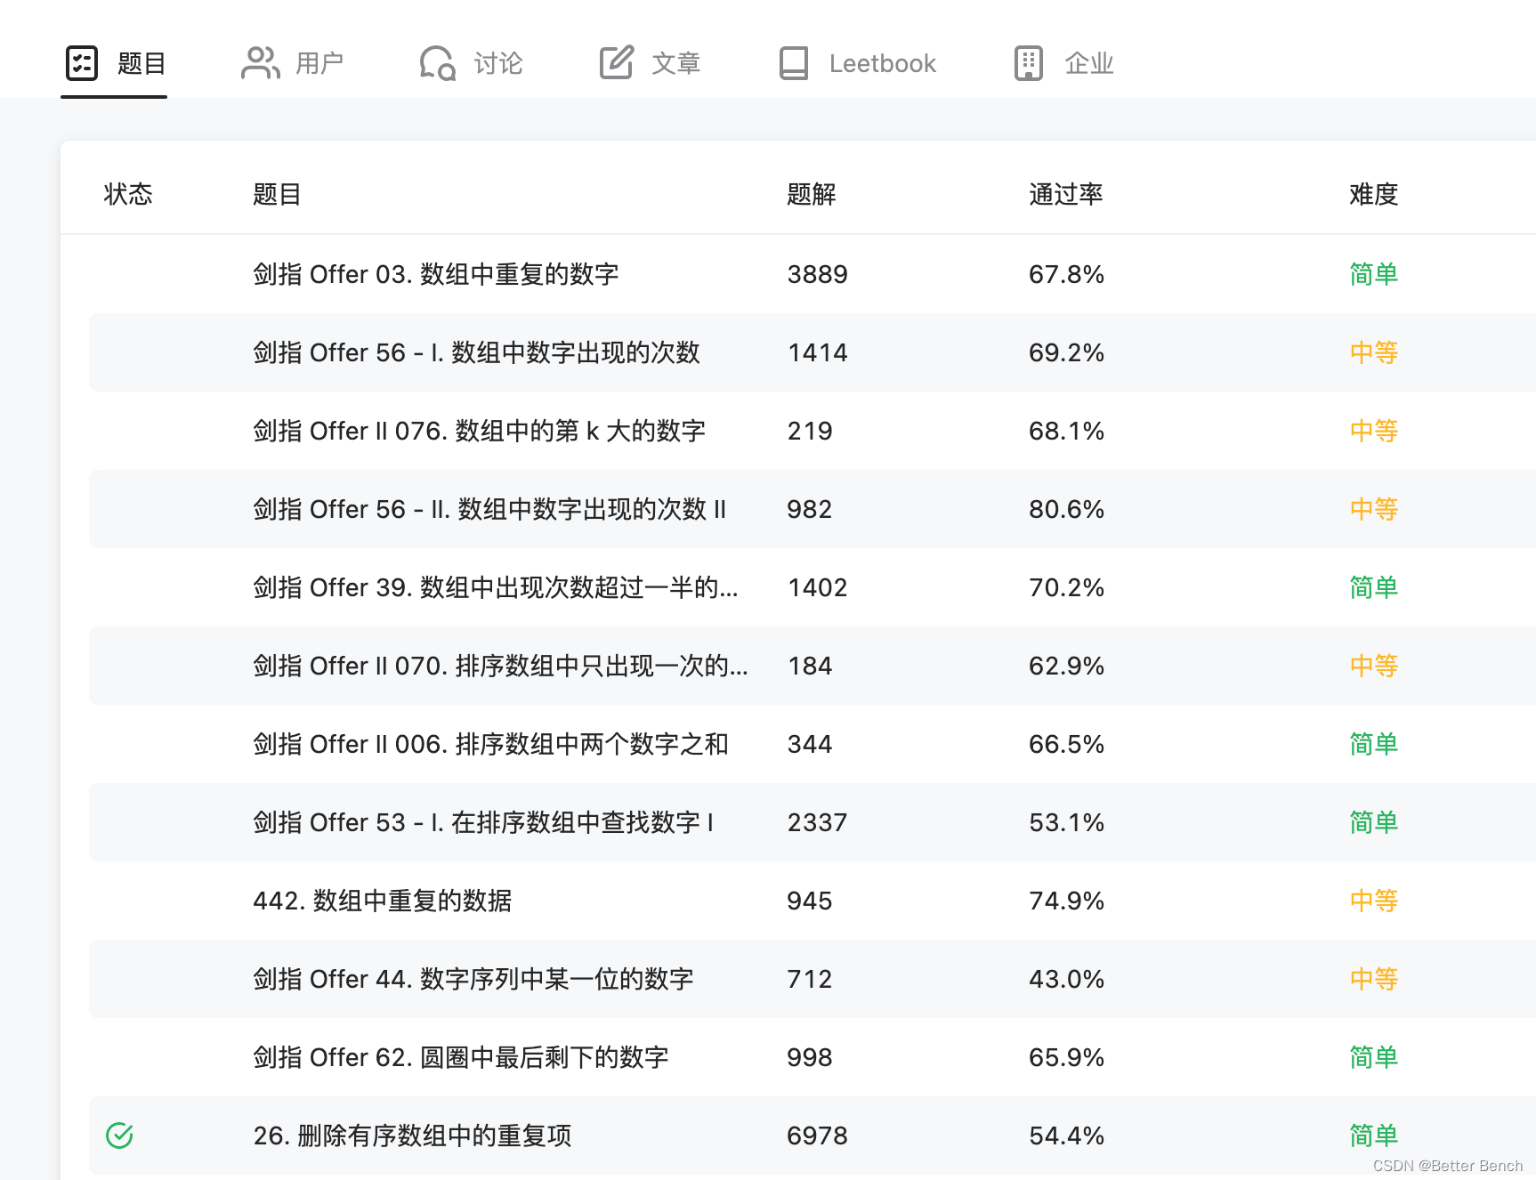Image resolution: width=1536 pixels, height=1180 pixels.
Task: Click pass rate 74.9%
Action: (1066, 901)
